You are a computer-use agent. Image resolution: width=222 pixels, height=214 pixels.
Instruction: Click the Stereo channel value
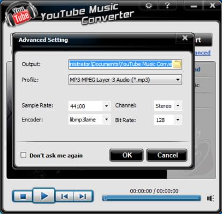coord(164,106)
